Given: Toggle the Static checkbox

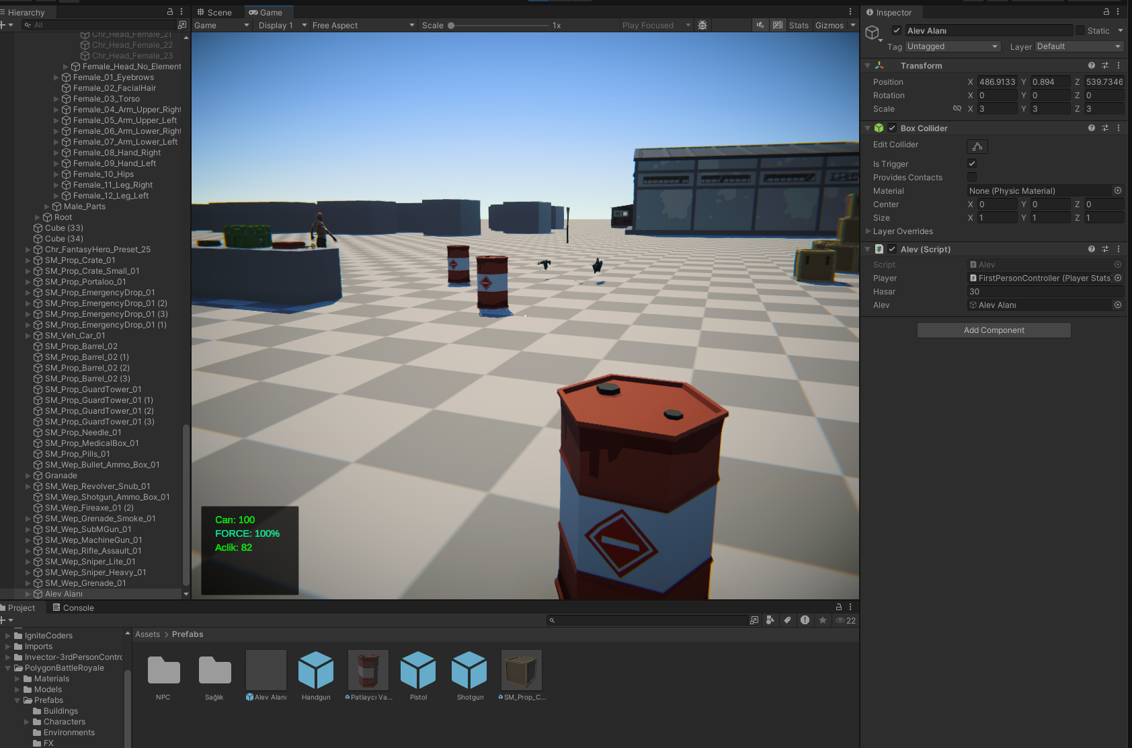Looking at the screenshot, I should (x=1080, y=31).
